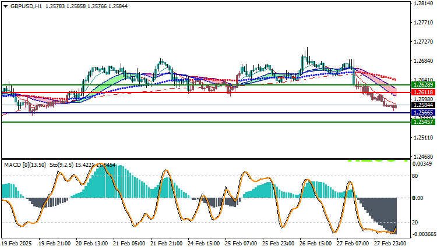437x250 pixels.
Task: Click the 1.27710 price scale value
Action: [424, 23]
